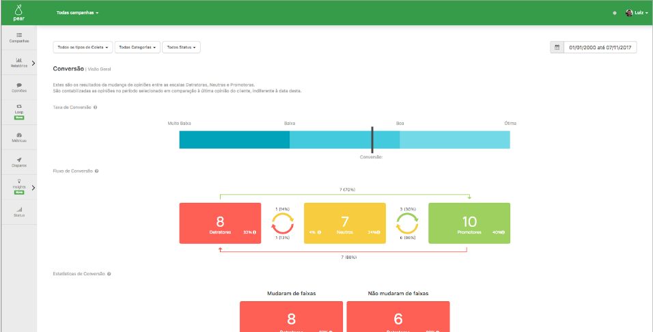Click help icon beside Taxa de Conversão

pyautogui.click(x=96, y=107)
